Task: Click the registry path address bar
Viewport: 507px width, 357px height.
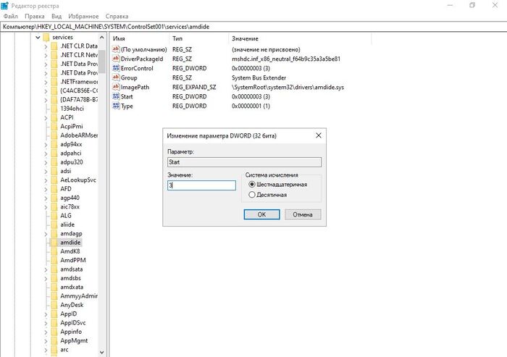Action: pyautogui.click(x=253, y=27)
